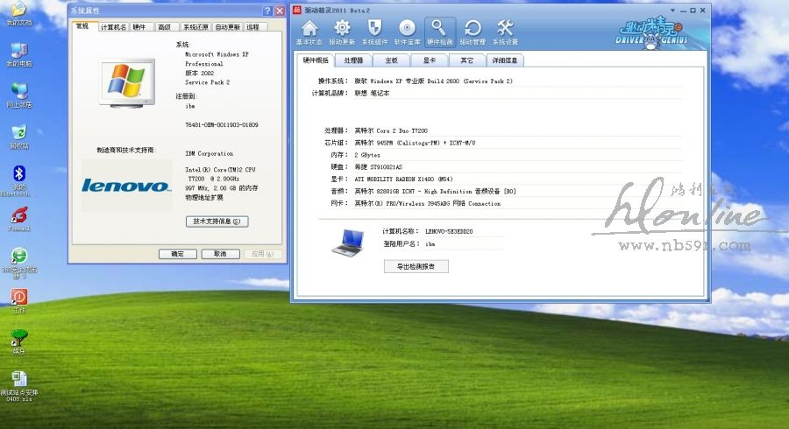789x429 pixels.
Task: Open the 360 browser desktop shortcut
Action: 18,257
